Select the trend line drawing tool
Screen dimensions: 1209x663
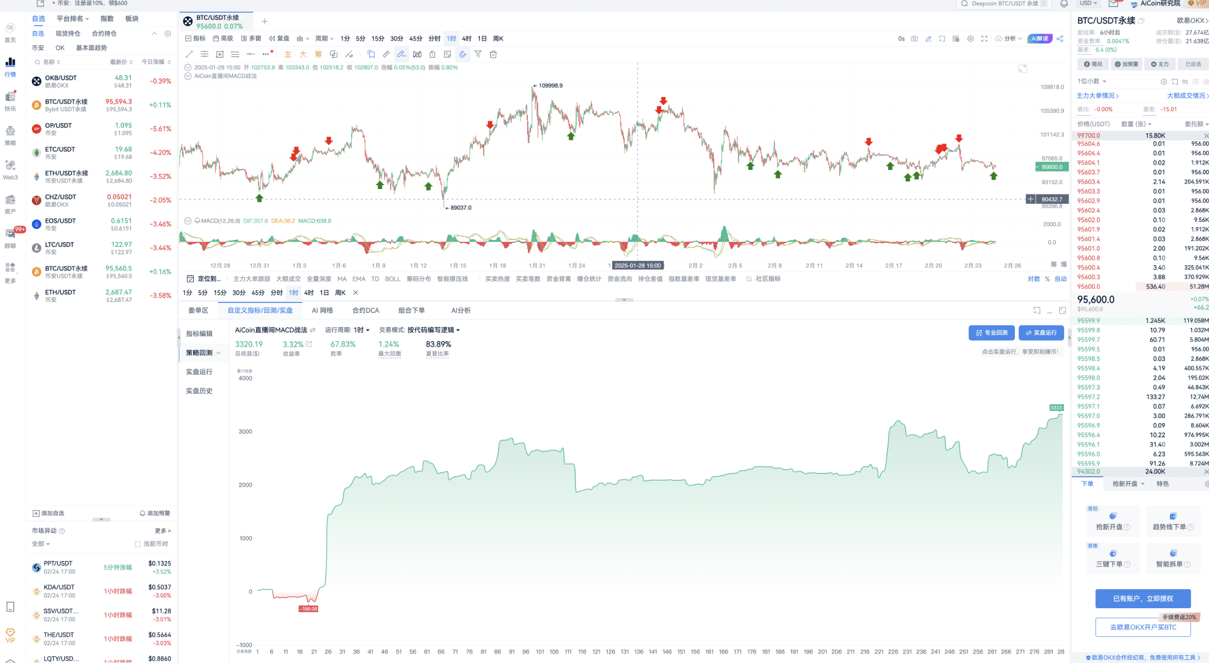click(189, 54)
